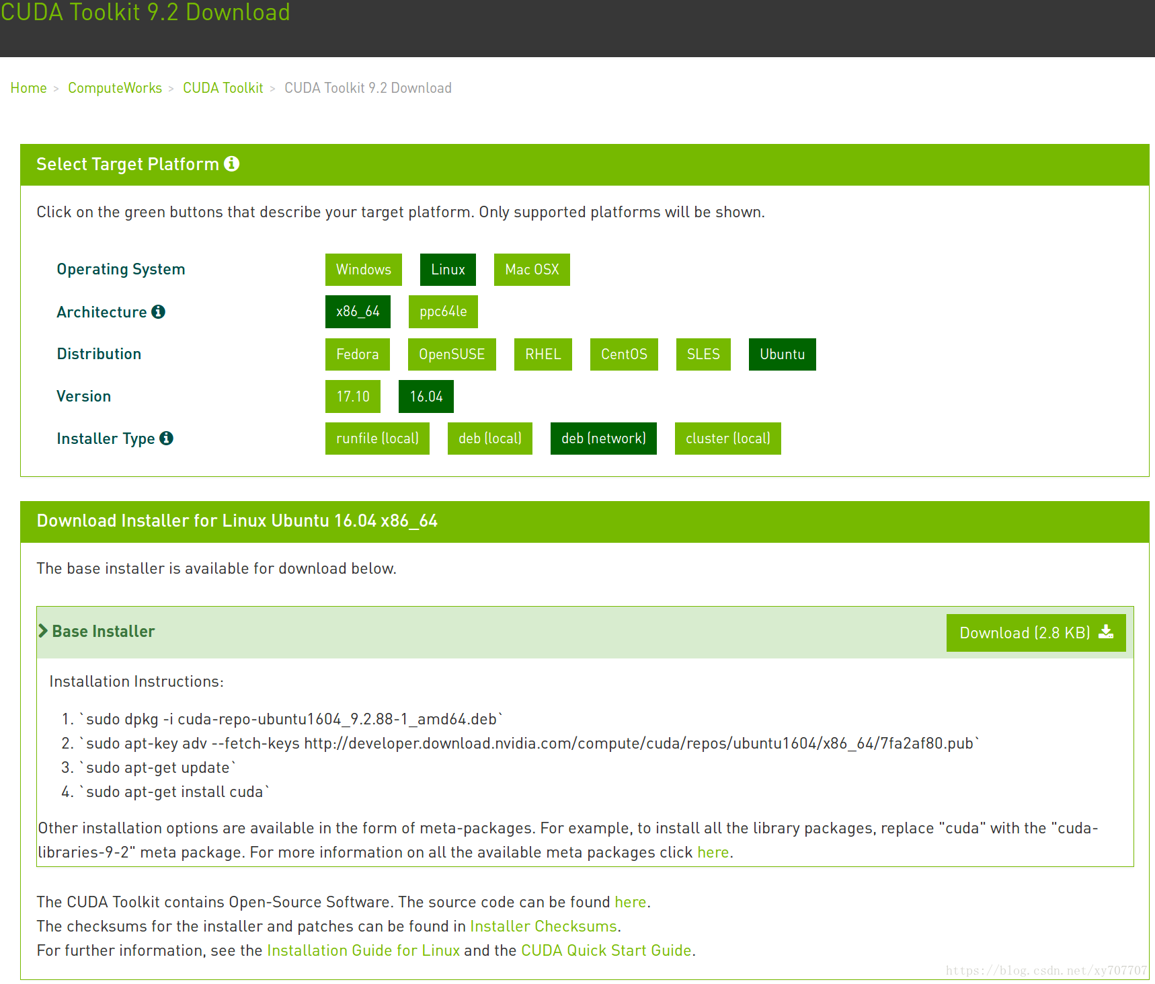Screen dimensions: 1155x984
Task: Click the info icon beside Select Target Platform
Action: [x=232, y=164]
